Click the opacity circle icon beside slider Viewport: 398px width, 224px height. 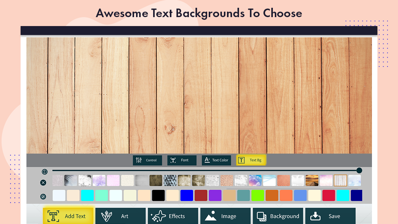pyautogui.click(x=44, y=171)
